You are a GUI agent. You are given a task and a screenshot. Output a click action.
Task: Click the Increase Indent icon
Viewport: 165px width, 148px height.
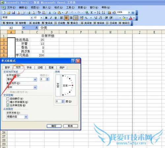(111, 18)
